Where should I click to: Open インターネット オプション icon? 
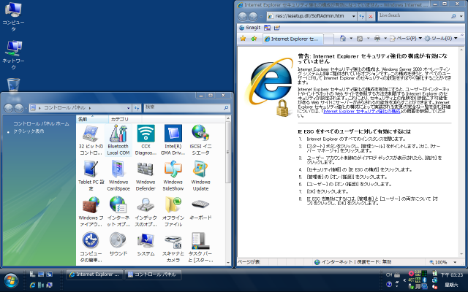[118, 212]
